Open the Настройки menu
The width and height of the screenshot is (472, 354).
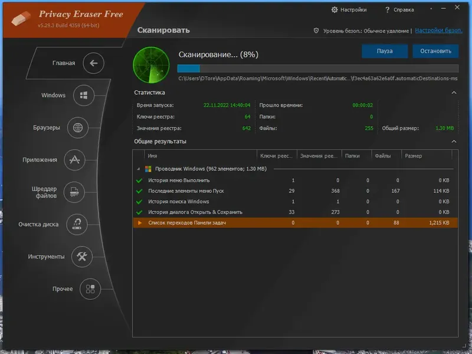click(348, 9)
